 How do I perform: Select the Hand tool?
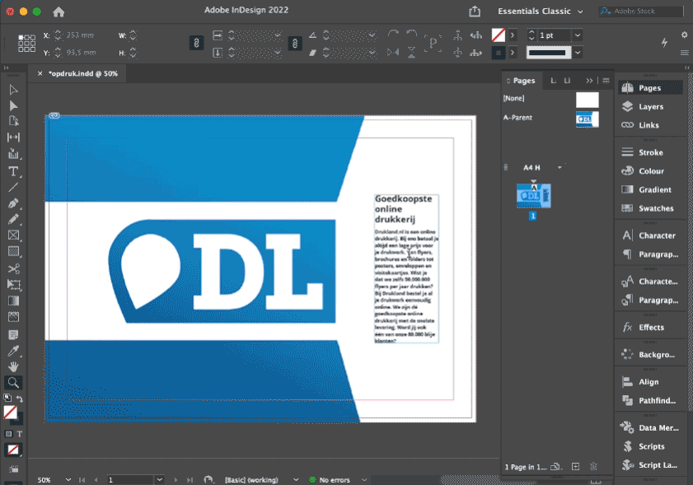13,366
